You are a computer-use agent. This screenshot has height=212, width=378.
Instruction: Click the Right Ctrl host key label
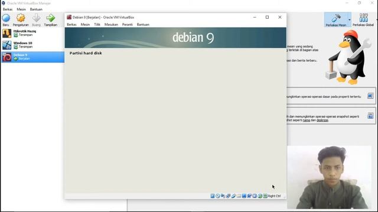(x=274, y=196)
